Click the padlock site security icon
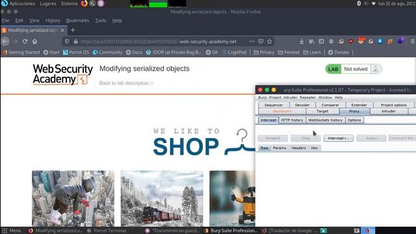 (75, 42)
